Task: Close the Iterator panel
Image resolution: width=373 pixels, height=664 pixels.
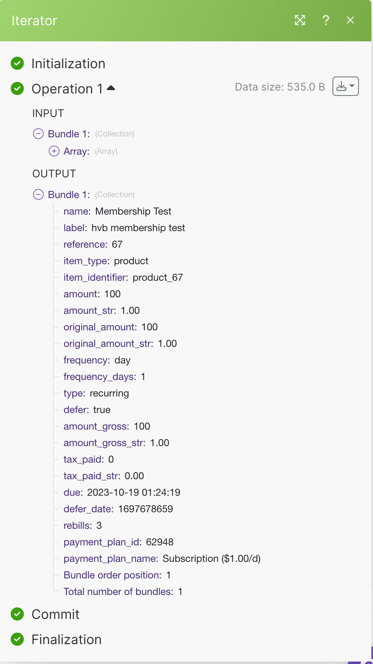Action: 350,20
